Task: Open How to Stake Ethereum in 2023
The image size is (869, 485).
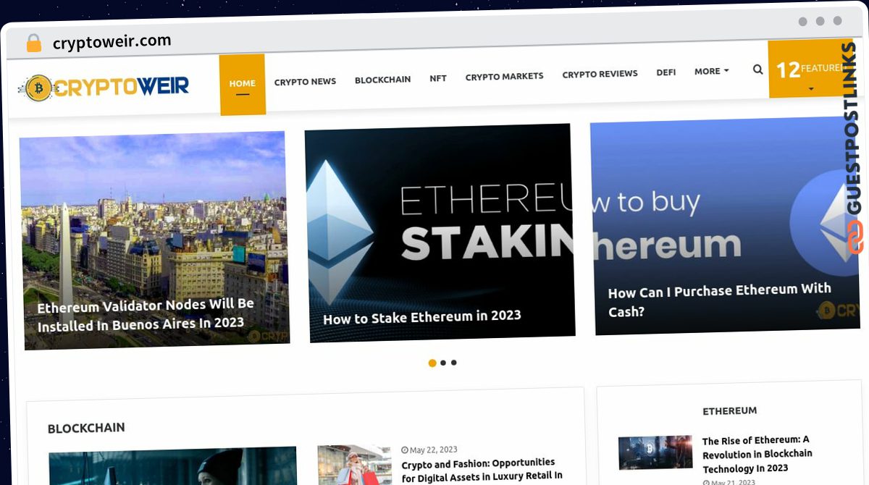Action: pos(421,316)
